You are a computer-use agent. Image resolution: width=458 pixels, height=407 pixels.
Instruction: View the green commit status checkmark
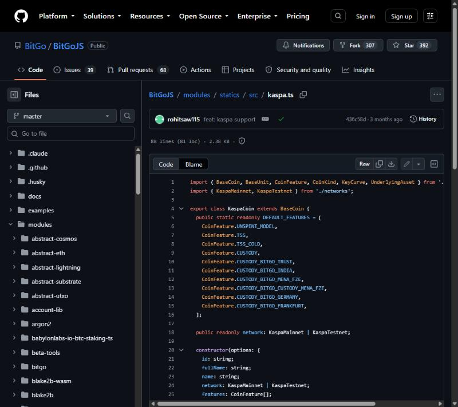[x=281, y=119]
